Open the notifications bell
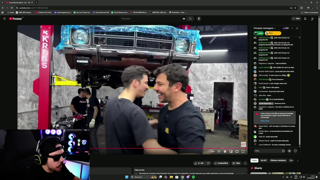This screenshot has height=180, width=320. [x=305, y=18]
